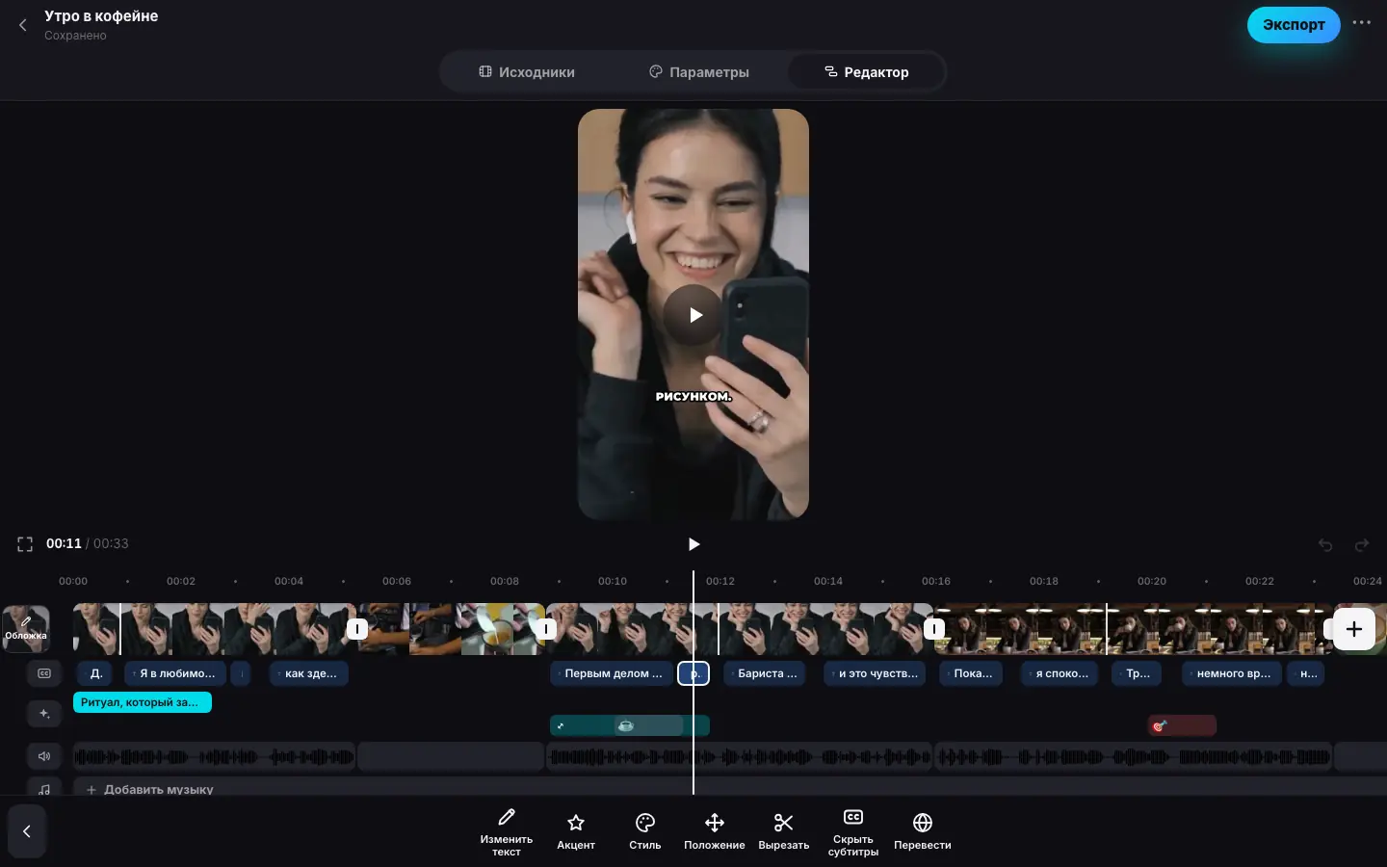Select the 'Д.' subtitle clip
This screenshot has width=1387, height=867.
coord(94,673)
